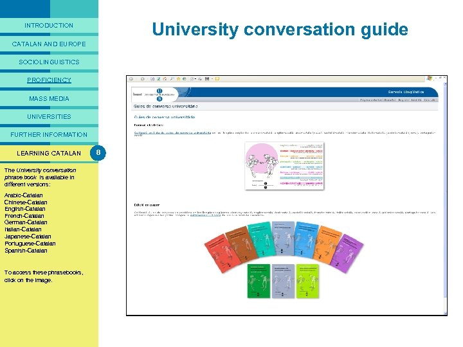Click the dark green phrasebook booklet
Image resolution: width=463 pixels, height=347 pixels.
pyautogui.click(x=259, y=281)
